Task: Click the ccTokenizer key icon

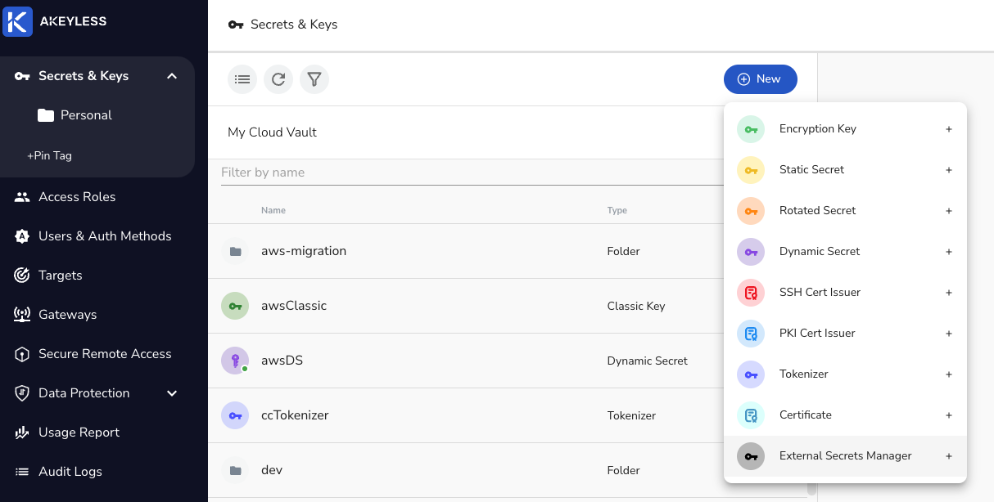Action: (x=235, y=415)
